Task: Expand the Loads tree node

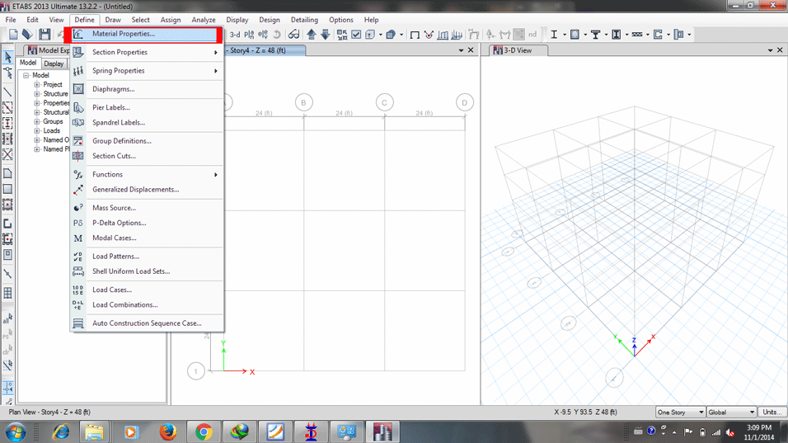Action: pos(37,130)
